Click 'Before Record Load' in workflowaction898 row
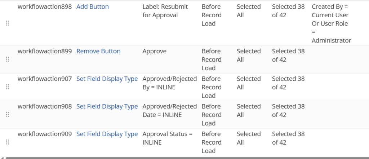The image size is (369, 159). [212, 15]
